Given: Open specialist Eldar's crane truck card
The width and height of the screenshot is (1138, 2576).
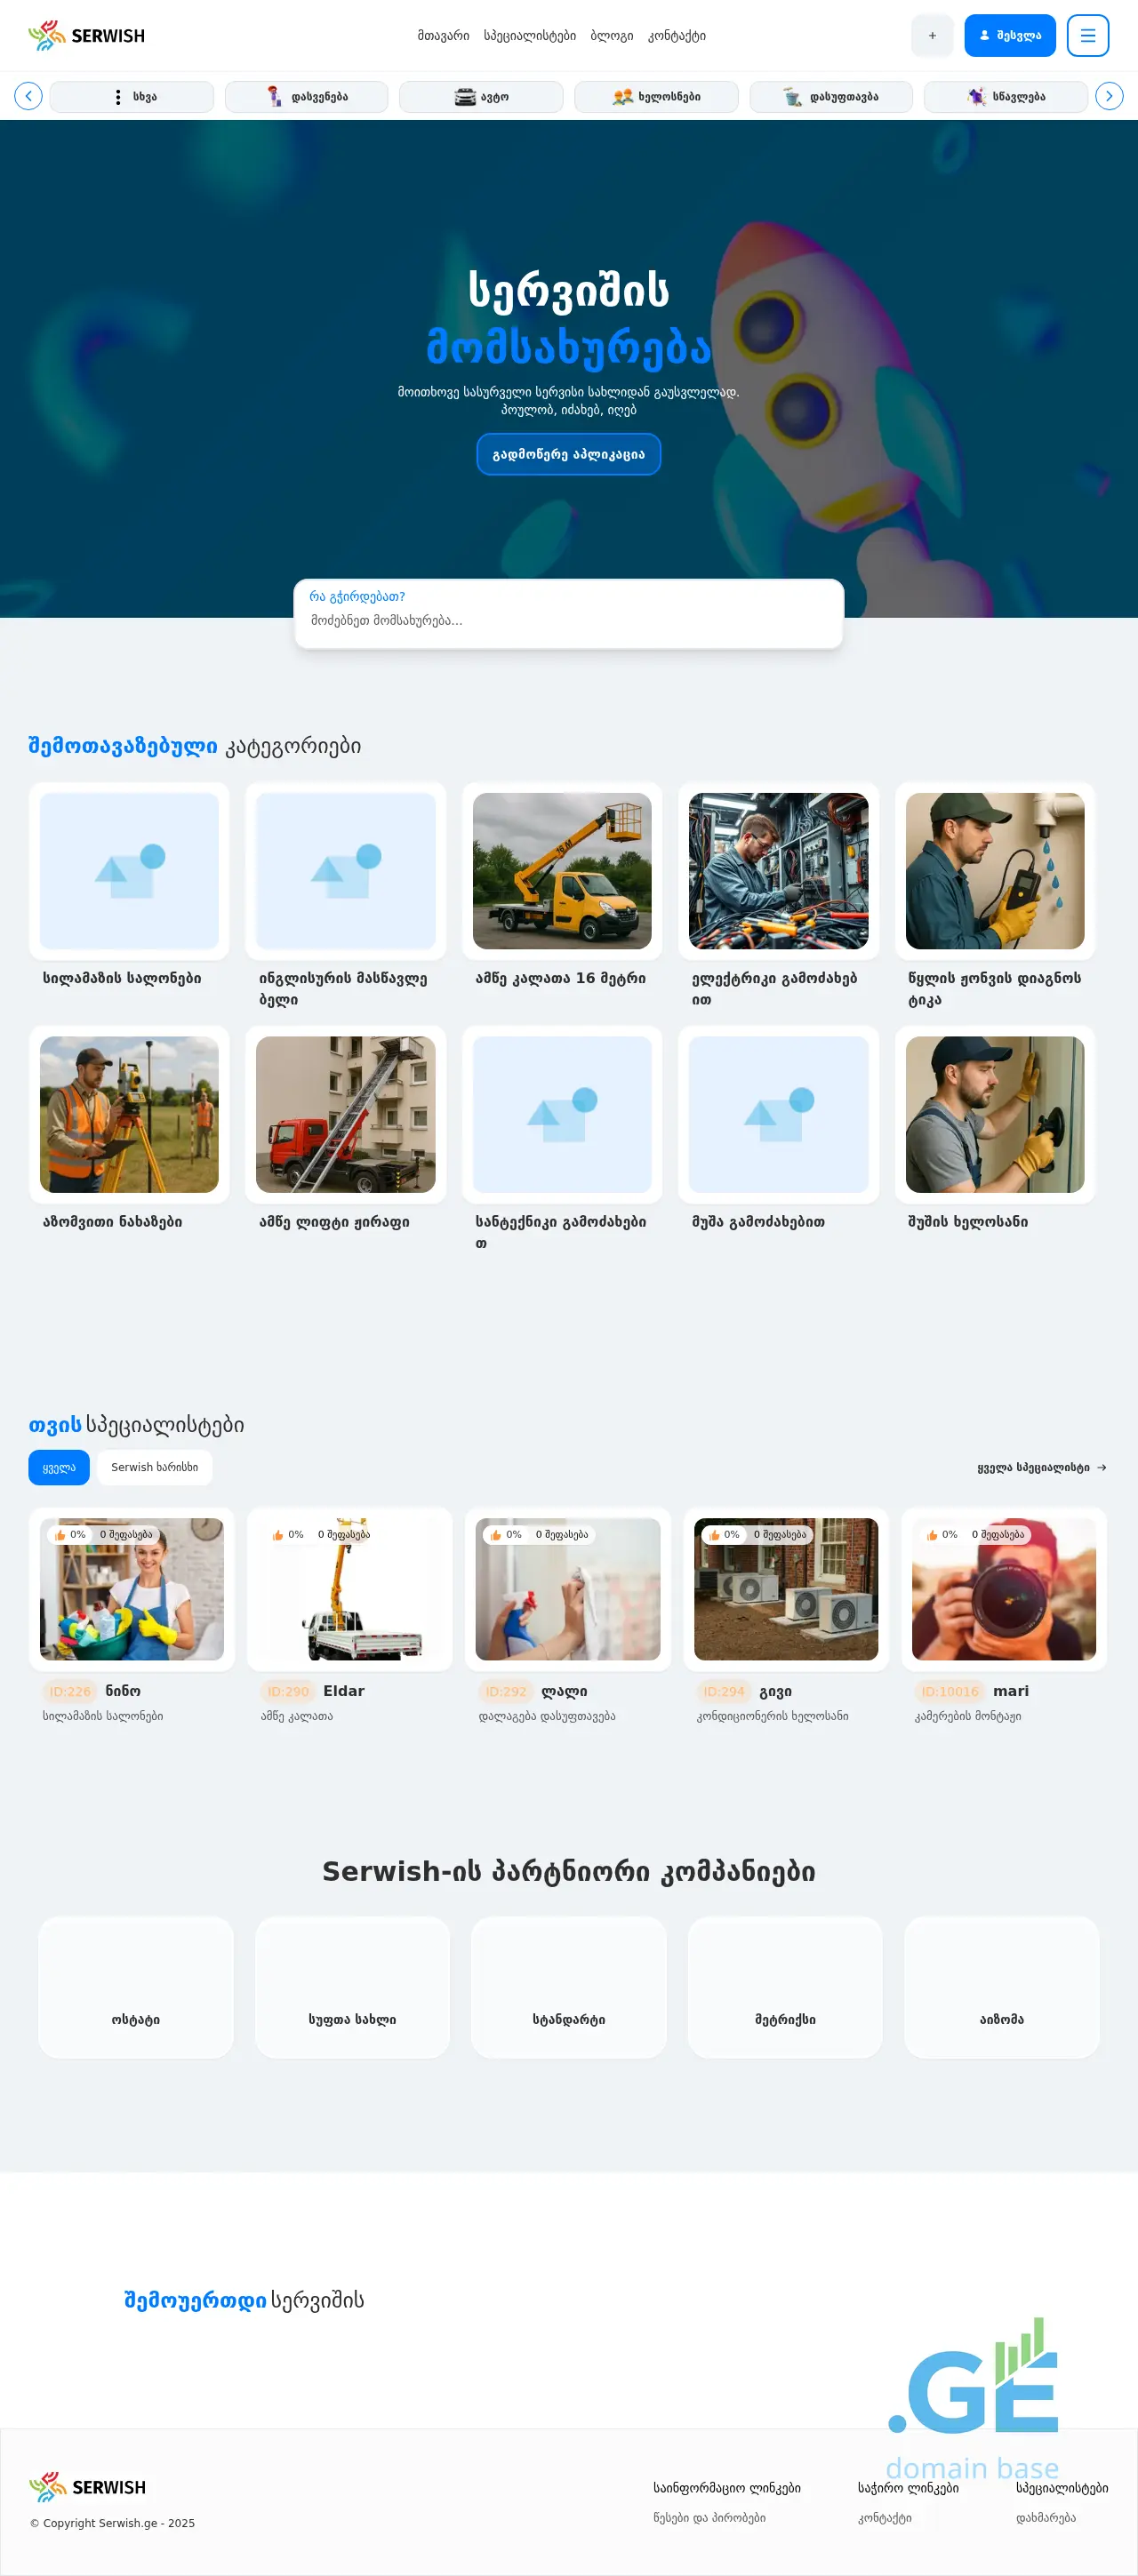Looking at the screenshot, I should click(x=350, y=1589).
